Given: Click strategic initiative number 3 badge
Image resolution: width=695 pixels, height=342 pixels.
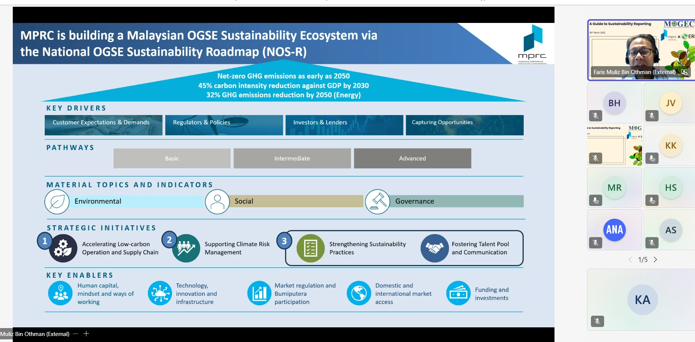Looking at the screenshot, I should coord(284,241).
